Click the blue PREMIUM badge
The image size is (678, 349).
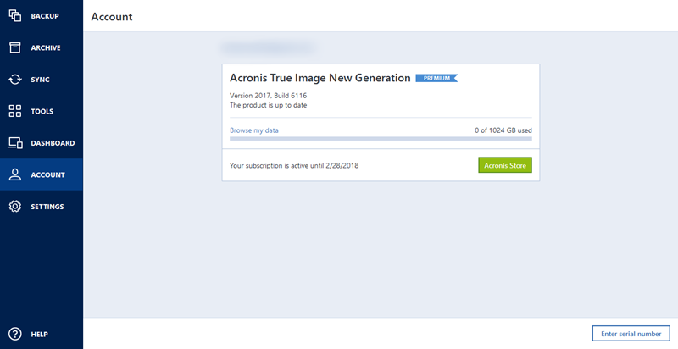(x=436, y=78)
